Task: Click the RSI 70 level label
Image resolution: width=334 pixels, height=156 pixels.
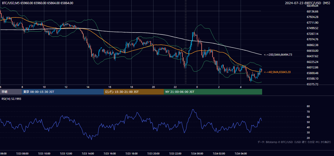Action: (x=308, y=112)
